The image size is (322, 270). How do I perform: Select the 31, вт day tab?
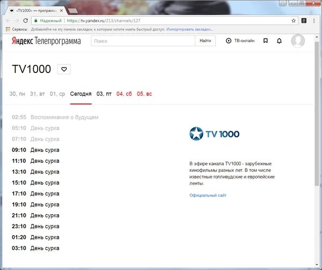(x=38, y=94)
